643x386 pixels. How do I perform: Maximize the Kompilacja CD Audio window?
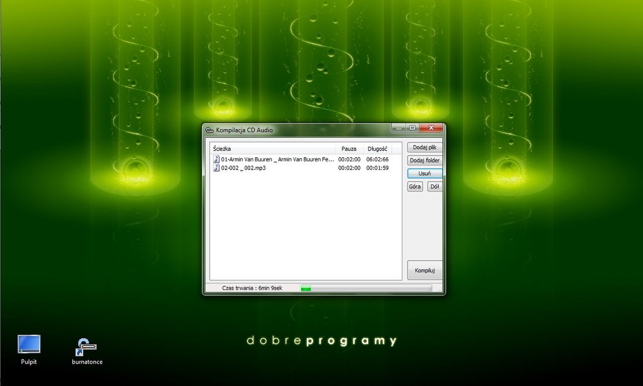412,129
